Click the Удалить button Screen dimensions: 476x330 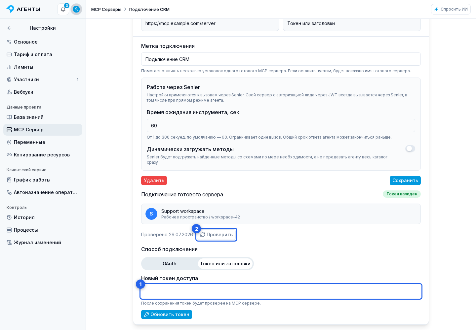point(154,181)
